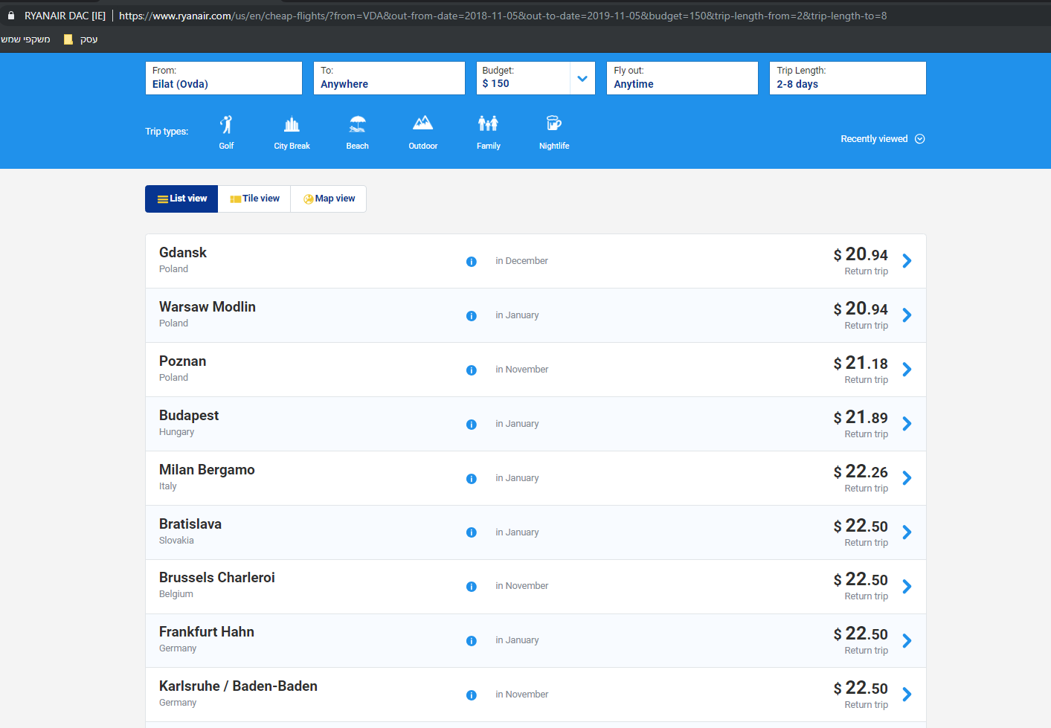This screenshot has width=1051, height=728.
Task: Click info icon for Karlsruhe / Baden-Baden
Action: 471,695
